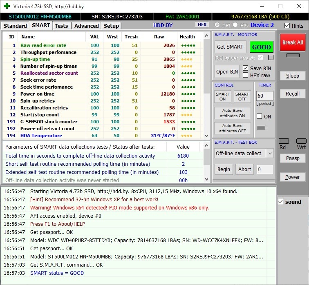Click down arrow of SMART attributes scrollbar
The image size is (309, 285).
coord(206,136)
